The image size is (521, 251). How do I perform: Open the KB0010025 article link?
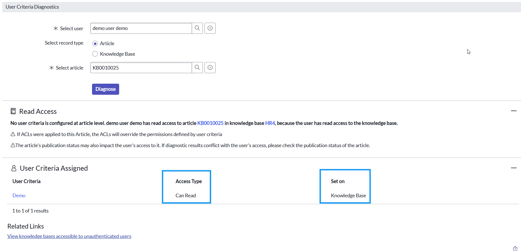pos(210,123)
